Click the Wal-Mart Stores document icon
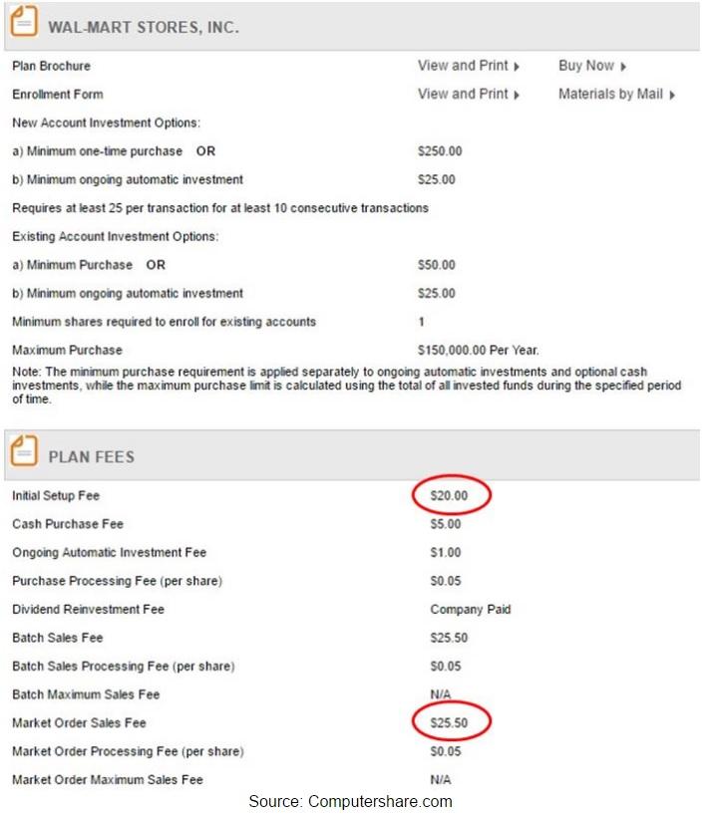Screen dimensions: 713x816 pyautogui.click(x=25, y=21)
